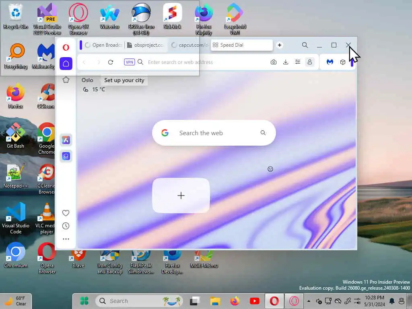
Task: Select Leapdroid VM1 desktop shortcut
Action: click(235, 19)
